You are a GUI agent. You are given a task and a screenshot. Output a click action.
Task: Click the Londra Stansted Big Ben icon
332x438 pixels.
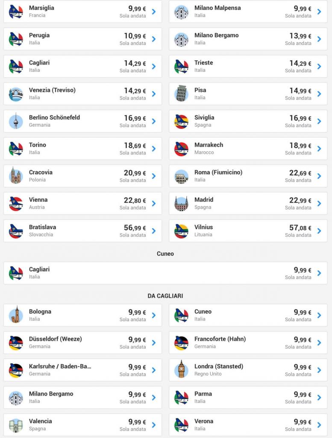181,369
